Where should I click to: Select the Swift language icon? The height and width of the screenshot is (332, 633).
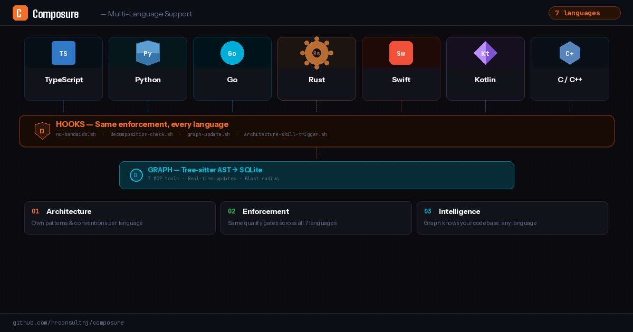[401, 53]
